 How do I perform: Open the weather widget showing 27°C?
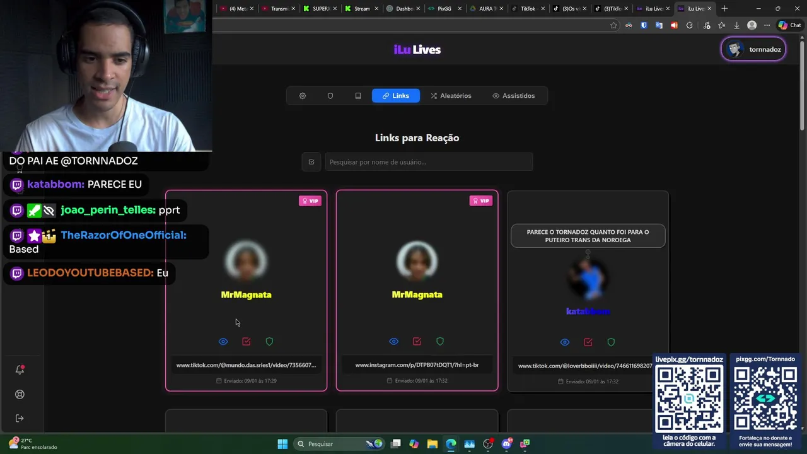click(33, 444)
